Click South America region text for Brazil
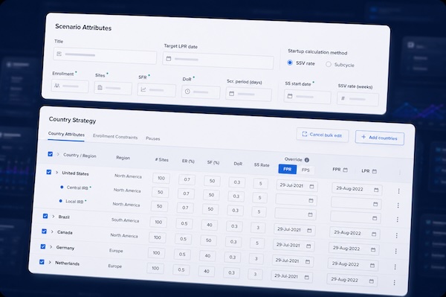This screenshot has width=446, height=297. [125, 220]
